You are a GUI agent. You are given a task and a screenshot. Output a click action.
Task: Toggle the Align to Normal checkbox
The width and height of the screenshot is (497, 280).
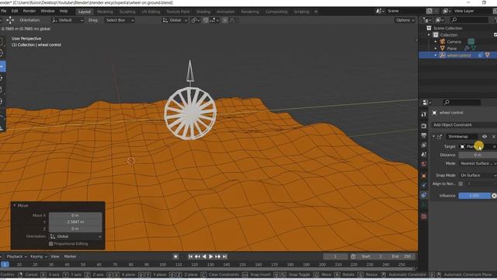[x=461, y=184]
